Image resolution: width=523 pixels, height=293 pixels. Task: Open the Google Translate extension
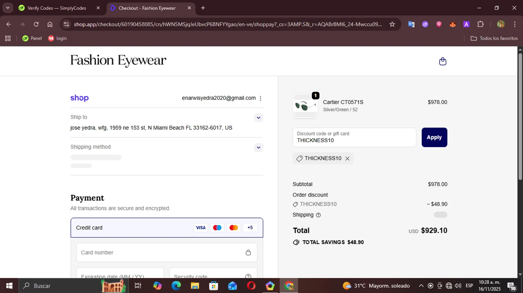pos(411,24)
